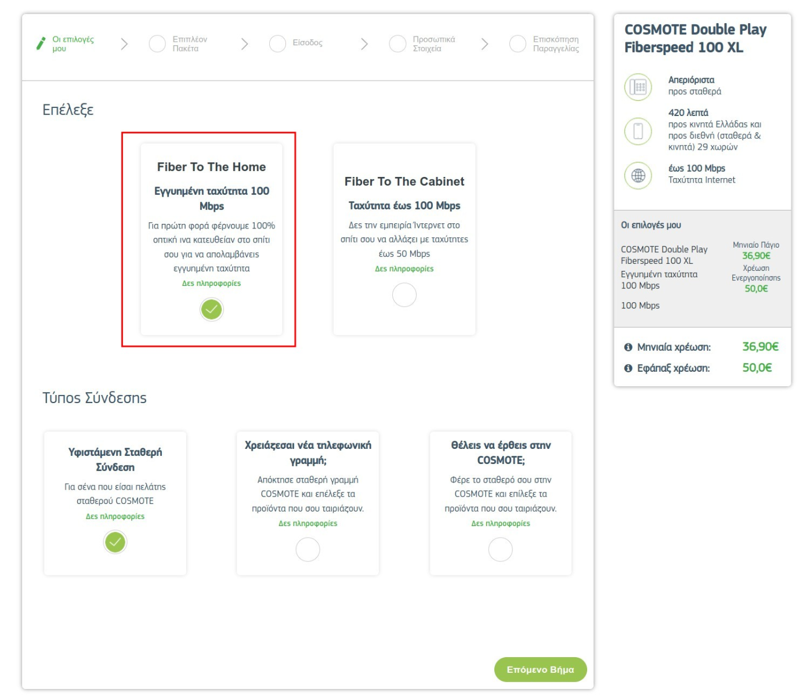The image size is (803, 696).
Task: Go to the Προσωπικά Στοιχεία step
Action: (x=434, y=44)
